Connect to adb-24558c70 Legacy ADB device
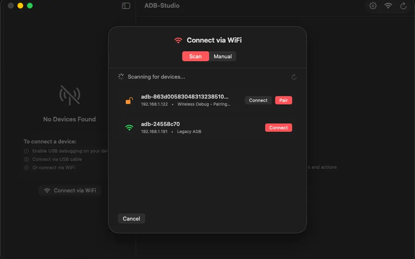The height and width of the screenshot is (259, 415). click(278, 128)
